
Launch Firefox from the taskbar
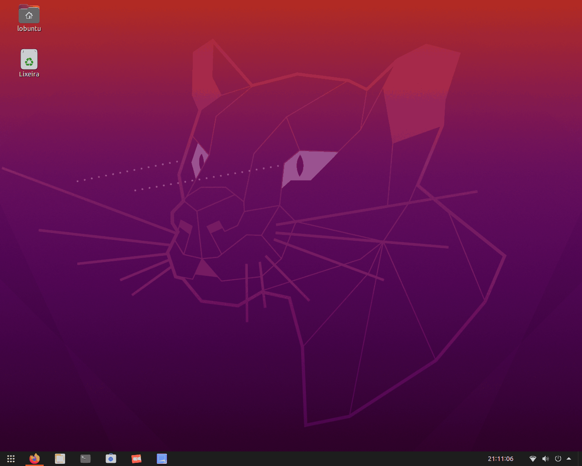(x=35, y=459)
